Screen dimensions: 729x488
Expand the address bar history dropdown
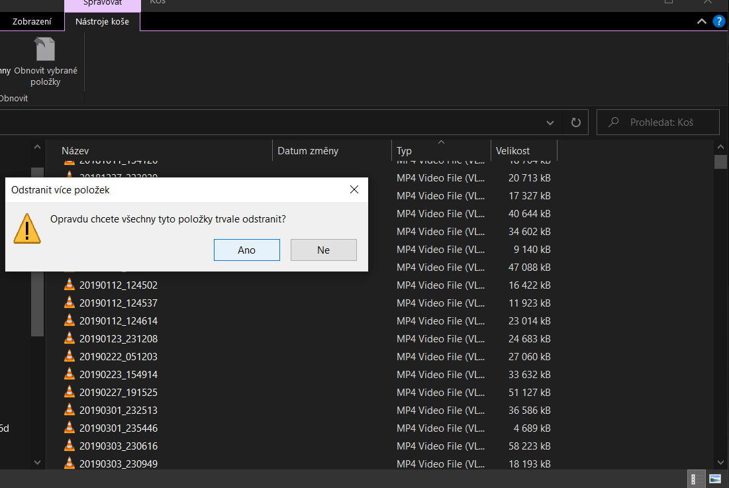point(550,122)
